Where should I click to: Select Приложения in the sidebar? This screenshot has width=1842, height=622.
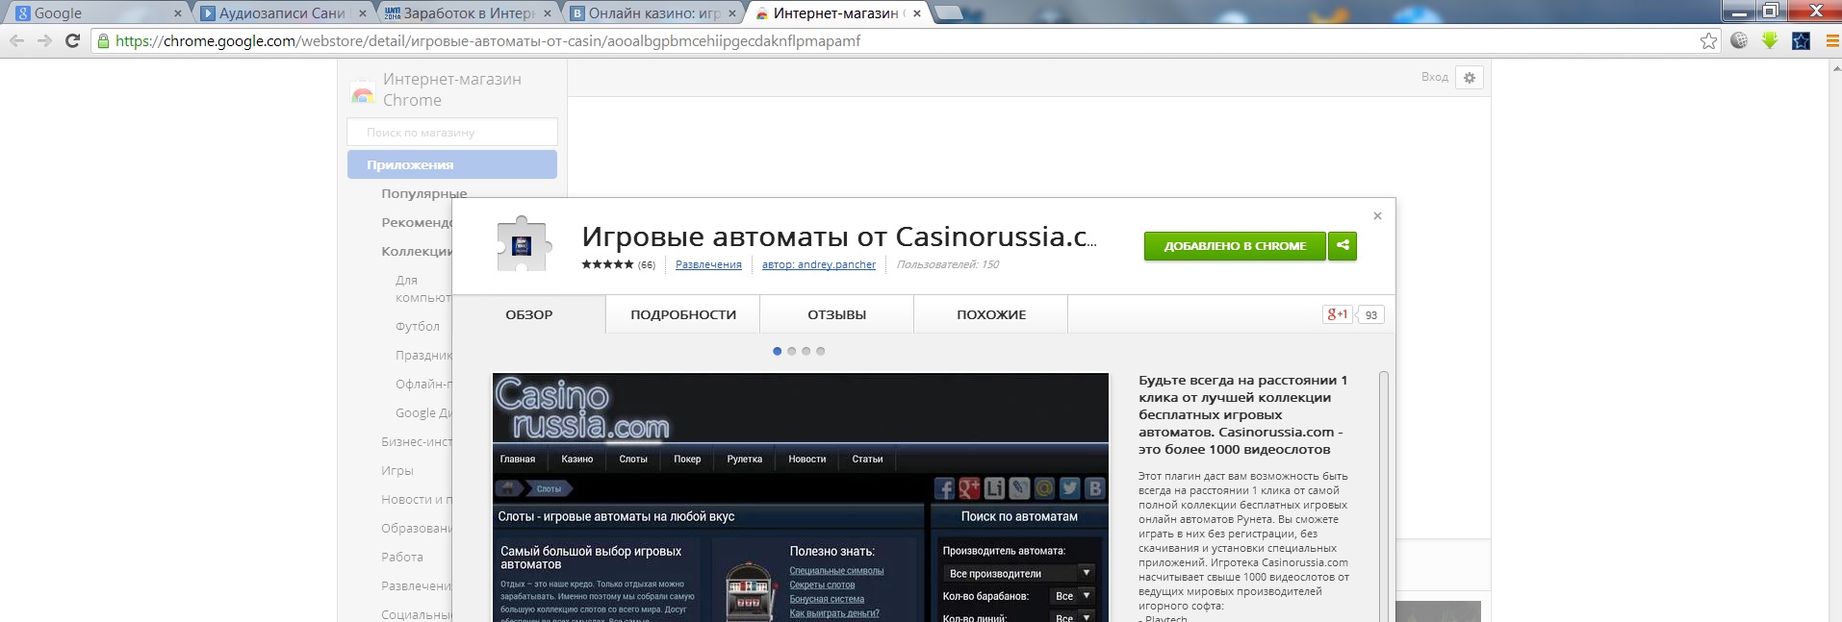452,164
